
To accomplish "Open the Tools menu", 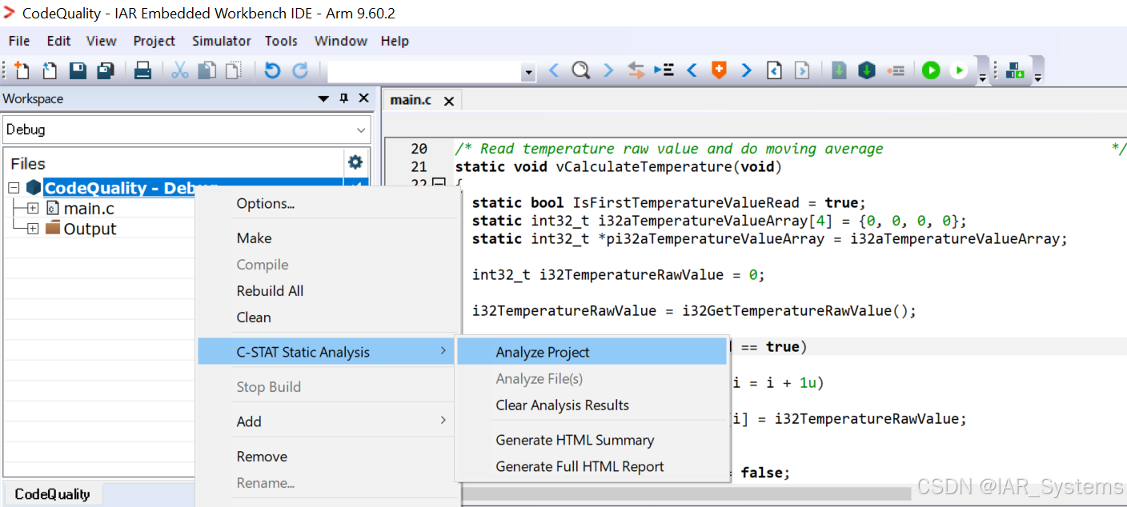I will coord(281,41).
